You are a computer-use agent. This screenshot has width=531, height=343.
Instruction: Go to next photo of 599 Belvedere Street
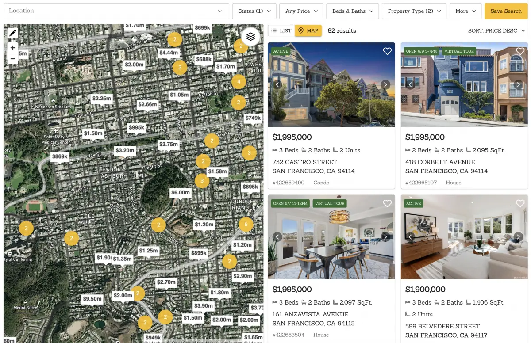518,237
